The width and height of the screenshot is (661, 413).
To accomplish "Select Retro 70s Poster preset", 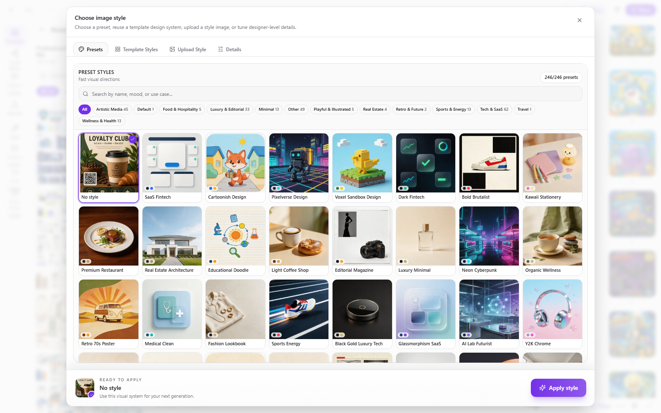I will [x=109, y=314].
